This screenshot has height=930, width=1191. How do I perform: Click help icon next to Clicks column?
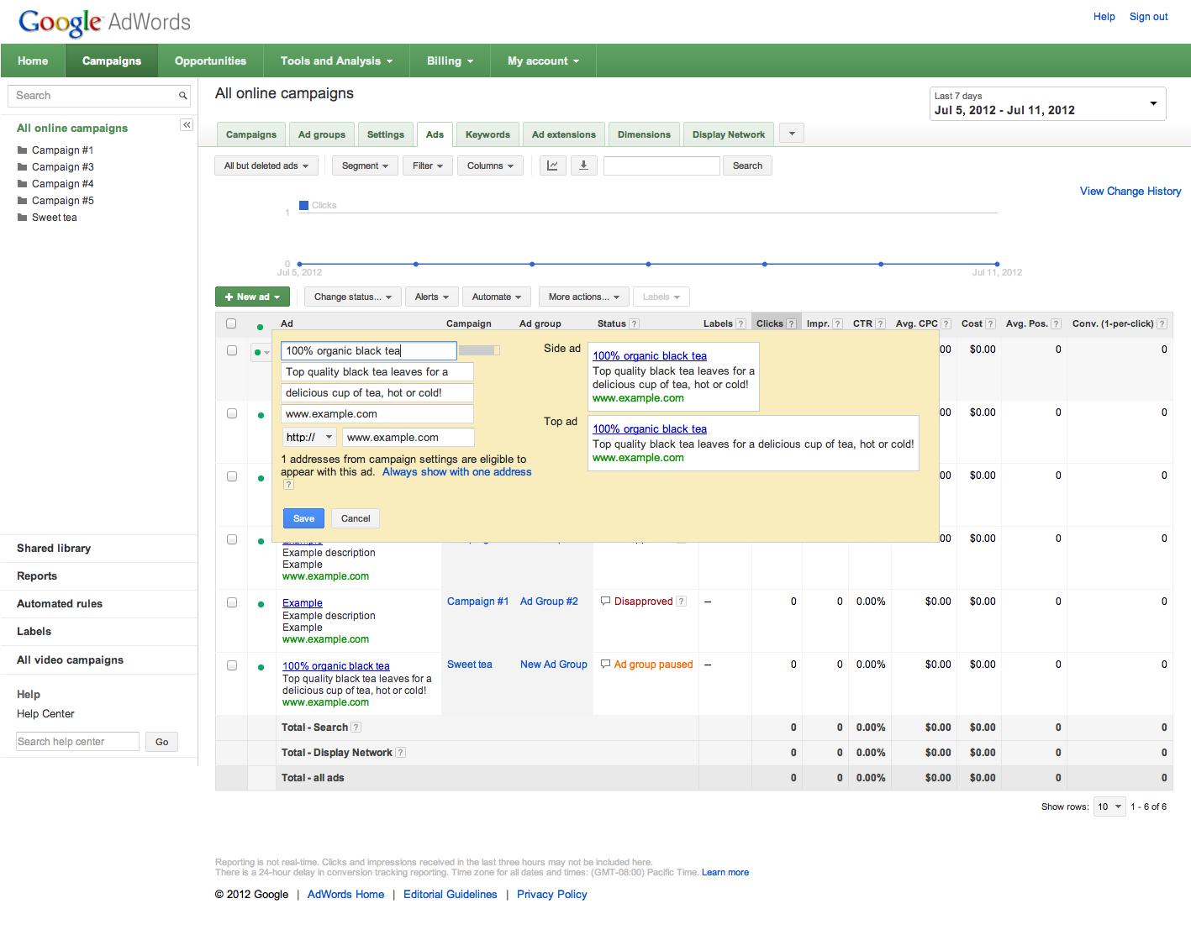click(791, 323)
